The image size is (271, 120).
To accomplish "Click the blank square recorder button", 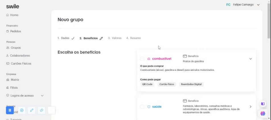I will (52, 110).
